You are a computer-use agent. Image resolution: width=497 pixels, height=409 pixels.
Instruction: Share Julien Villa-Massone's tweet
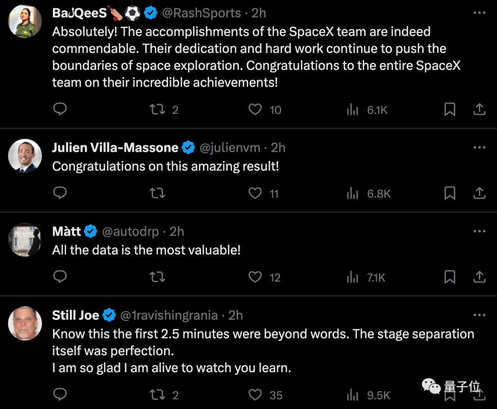[x=480, y=193]
